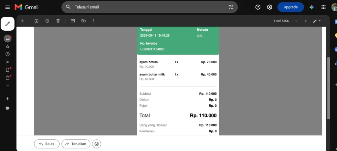
Task: Open the input tools pencil dropdown
Action: click(317, 21)
